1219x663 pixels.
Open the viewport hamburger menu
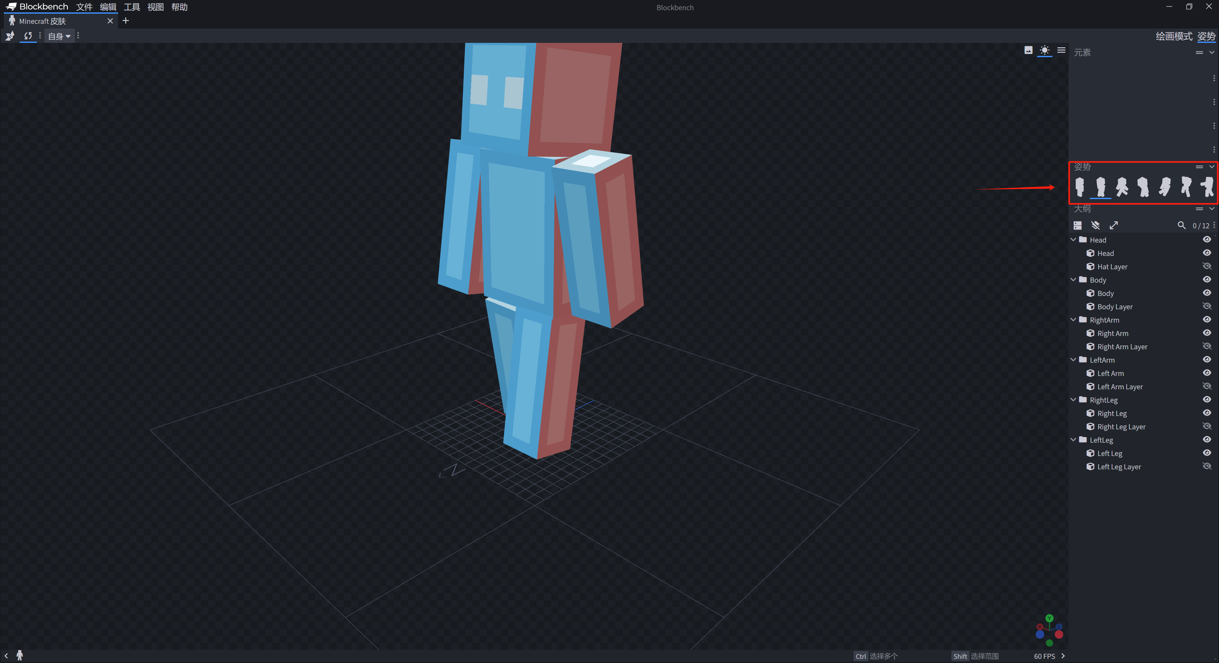point(1062,50)
